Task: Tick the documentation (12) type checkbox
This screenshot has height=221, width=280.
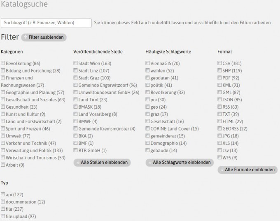Action: pyautogui.click(x=3, y=202)
